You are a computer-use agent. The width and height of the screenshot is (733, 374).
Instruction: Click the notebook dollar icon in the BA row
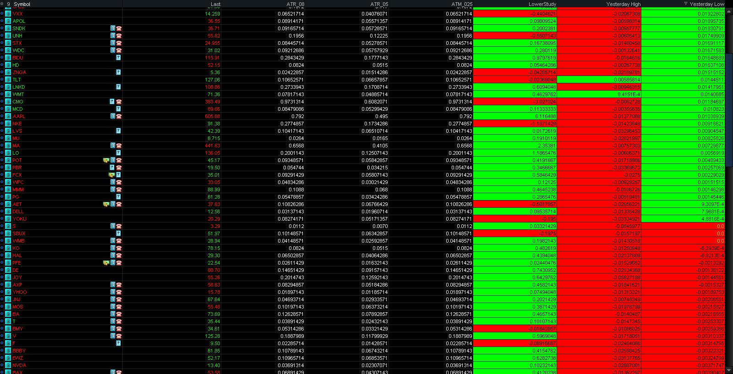click(113, 314)
